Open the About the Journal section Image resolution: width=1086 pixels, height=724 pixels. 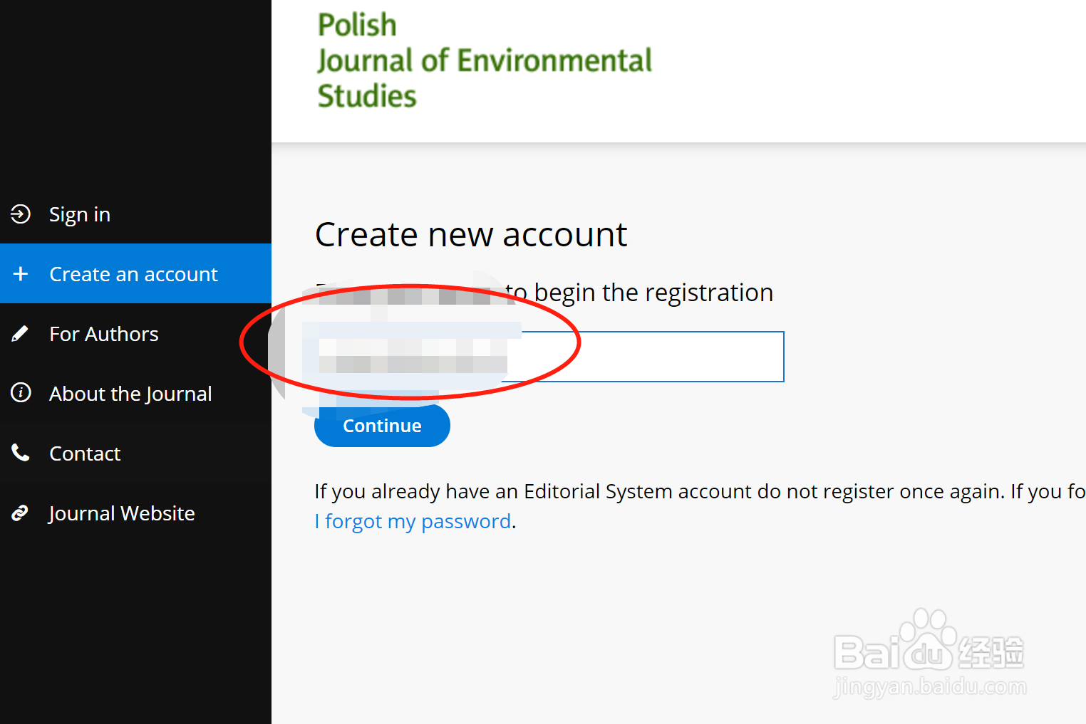point(130,394)
